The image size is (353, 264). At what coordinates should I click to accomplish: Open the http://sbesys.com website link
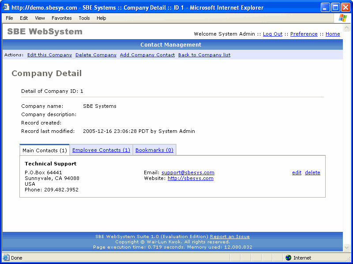point(191,178)
